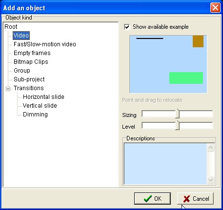Select the Transitions category label
This screenshot has width=223, height=210.
29,88
